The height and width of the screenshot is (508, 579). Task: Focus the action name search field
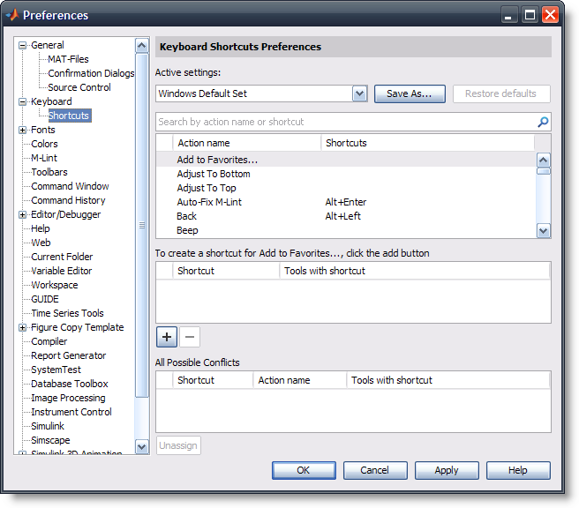[344, 122]
